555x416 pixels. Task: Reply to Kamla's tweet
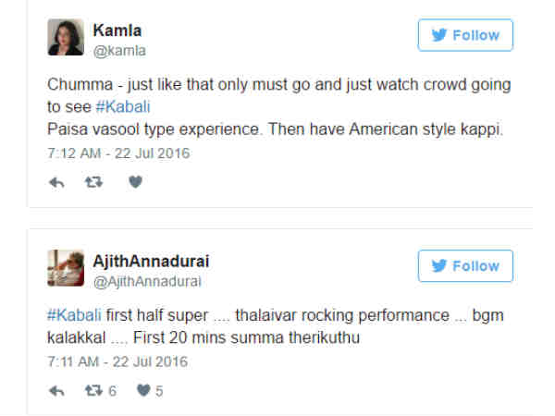pyautogui.click(x=56, y=182)
